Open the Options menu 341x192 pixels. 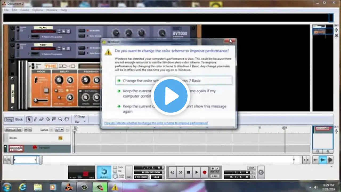[38, 10]
